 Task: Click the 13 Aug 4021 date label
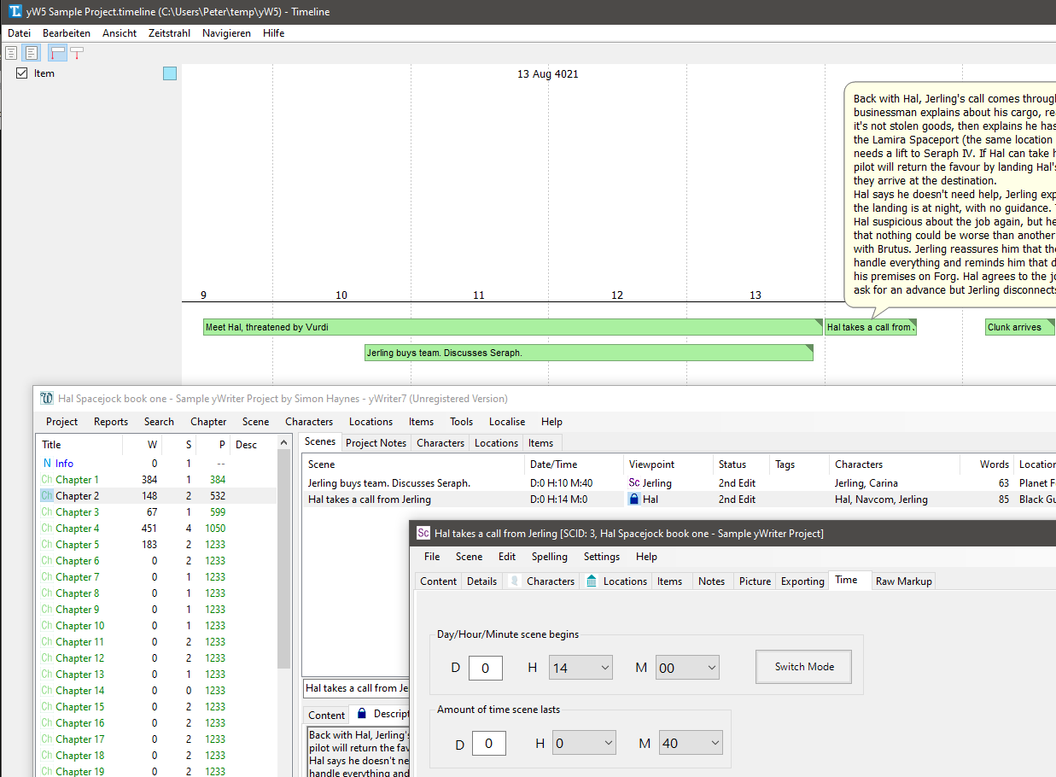pyautogui.click(x=547, y=74)
